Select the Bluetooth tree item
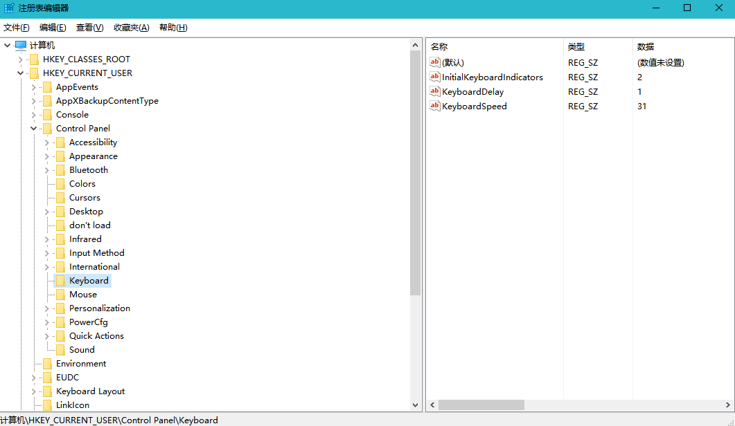The width and height of the screenshot is (735, 426). [89, 169]
